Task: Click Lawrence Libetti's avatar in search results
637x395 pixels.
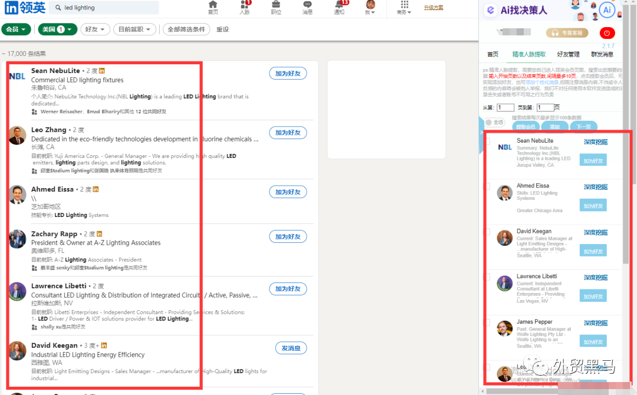Action: [18, 291]
